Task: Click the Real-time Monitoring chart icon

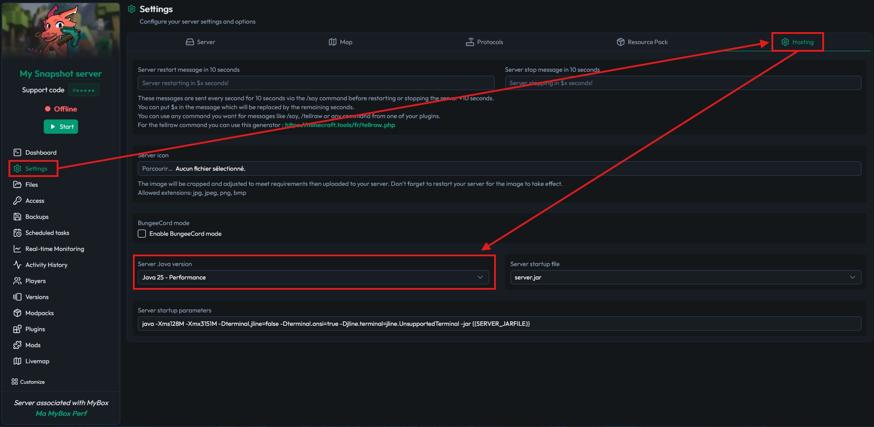Action: pyautogui.click(x=17, y=249)
